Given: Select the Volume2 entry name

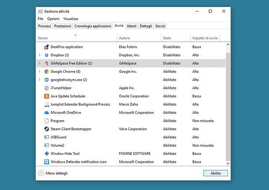Looking at the screenshot, I should (x=57, y=145).
